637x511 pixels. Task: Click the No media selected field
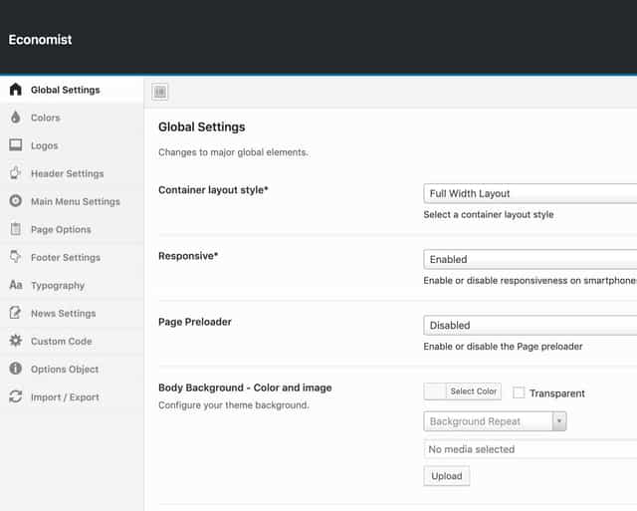pos(531,449)
